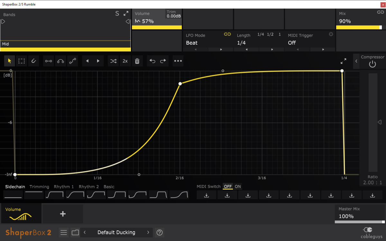Double the waveform with 2x
Image resolution: width=386 pixels, height=241 pixels.
[125, 61]
